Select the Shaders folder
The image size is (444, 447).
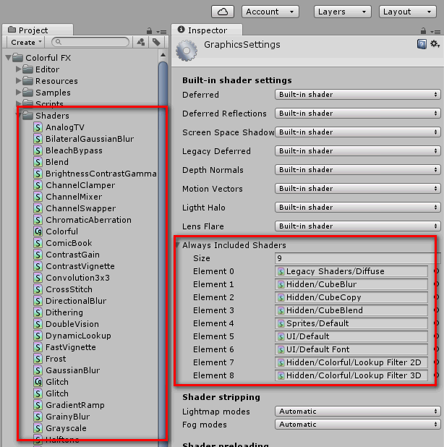tap(52, 116)
